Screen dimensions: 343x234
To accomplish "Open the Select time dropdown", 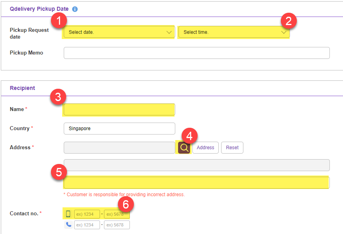I will pos(234,32).
